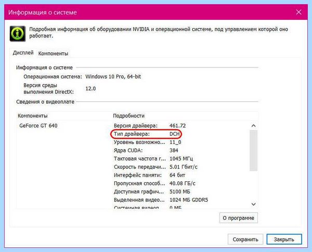Select the Скорость передачи... row label
Screen dimensions: 312x252
[140, 167]
